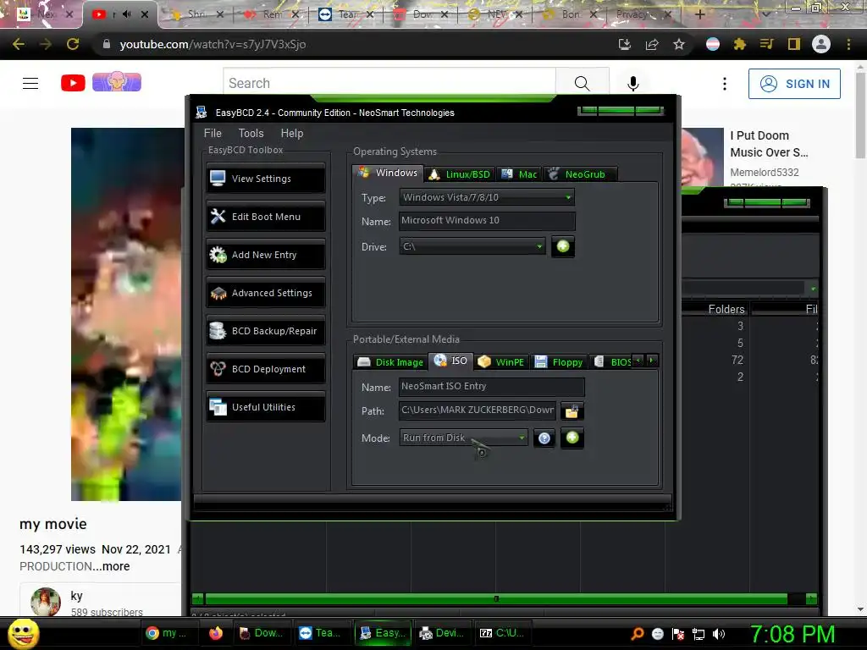This screenshot has width=867, height=650.
Task: Switch to the Linux/BSD tab
Action: click(460, 174)
